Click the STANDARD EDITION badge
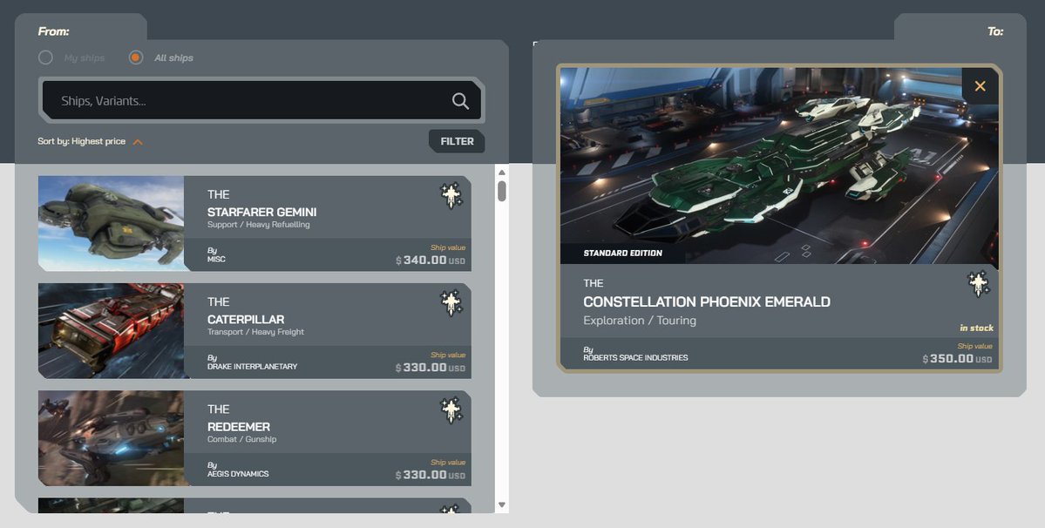 622,253
